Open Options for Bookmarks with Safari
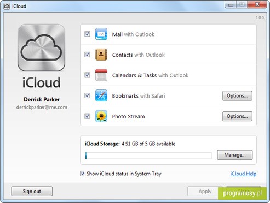Screen dimensions: 270x203 [237, 95]
